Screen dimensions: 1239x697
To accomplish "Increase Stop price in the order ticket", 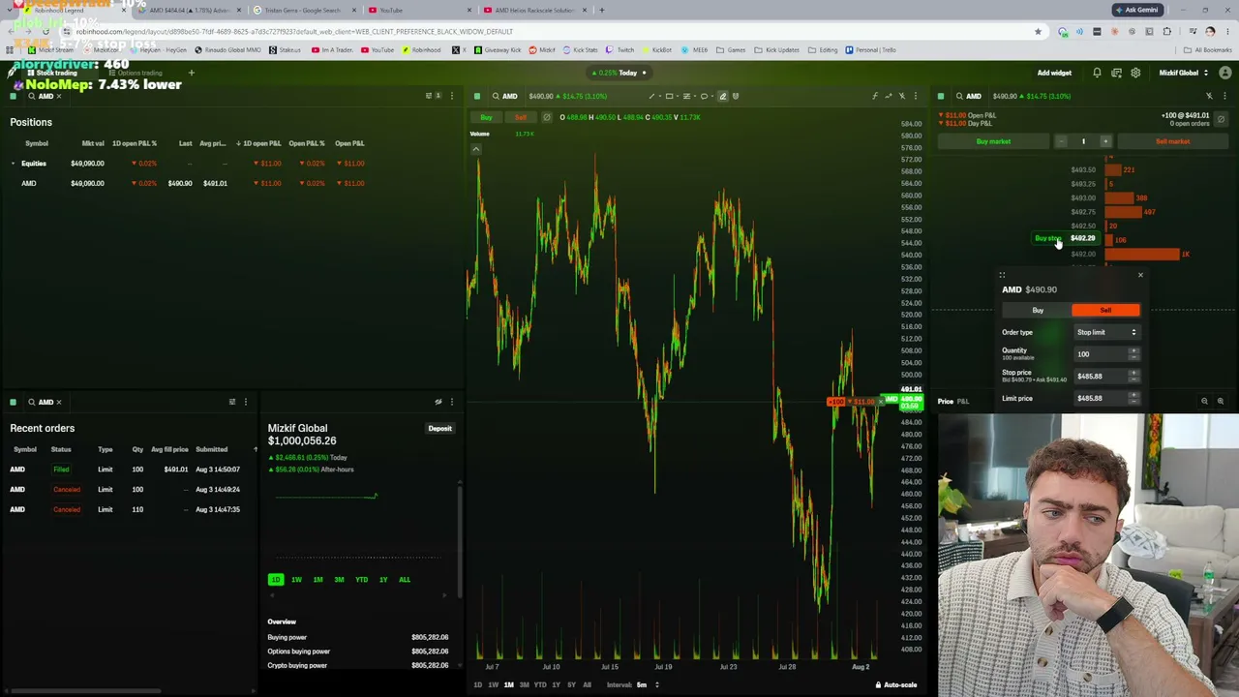I will click(1133, 374).
